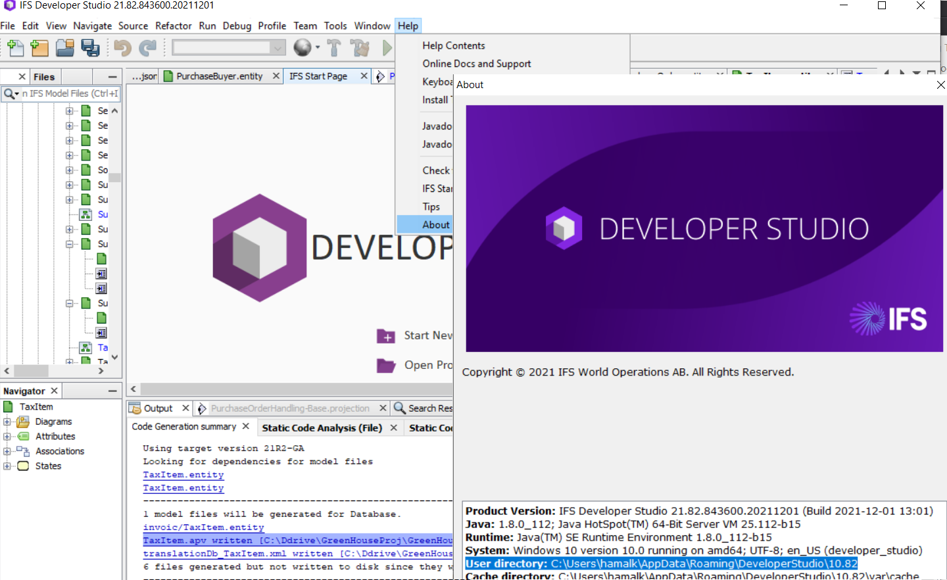Image resolution: width=947 pixels, height=580 pixels.
Task: Open the File menu
Action: click(8, 26)
